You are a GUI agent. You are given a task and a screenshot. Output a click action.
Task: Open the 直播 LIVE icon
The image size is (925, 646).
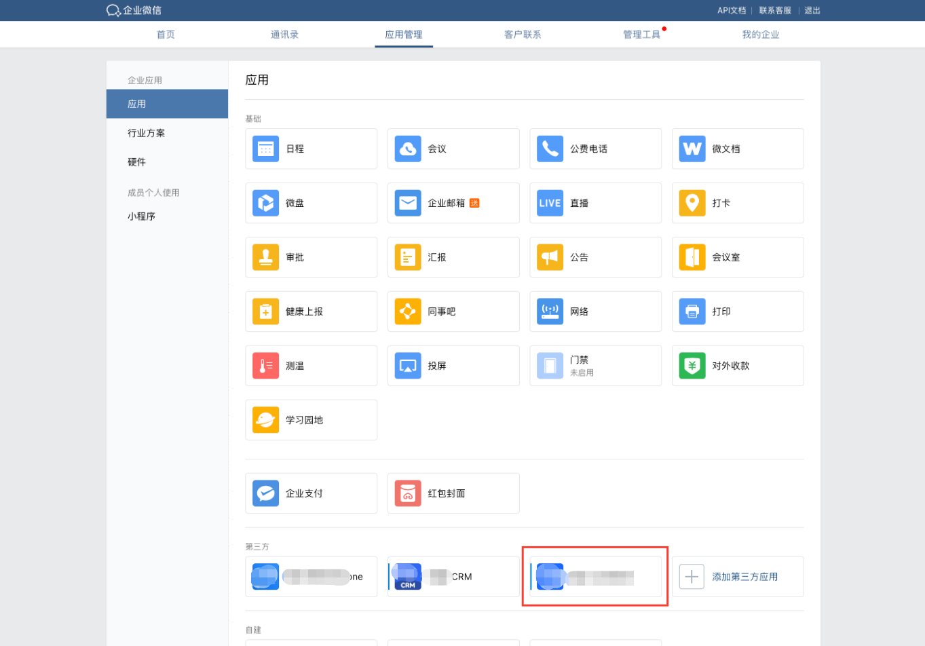click(550, 203)
